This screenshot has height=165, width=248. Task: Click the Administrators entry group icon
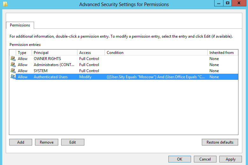[13, 65]
